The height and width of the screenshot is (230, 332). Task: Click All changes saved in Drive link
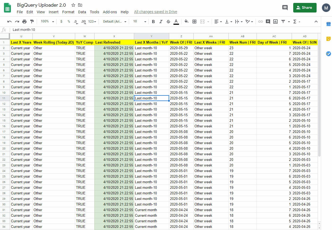pos(156,12)
